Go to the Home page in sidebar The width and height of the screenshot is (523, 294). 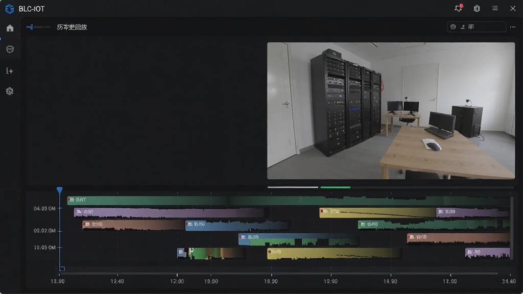tap(10, 28)
